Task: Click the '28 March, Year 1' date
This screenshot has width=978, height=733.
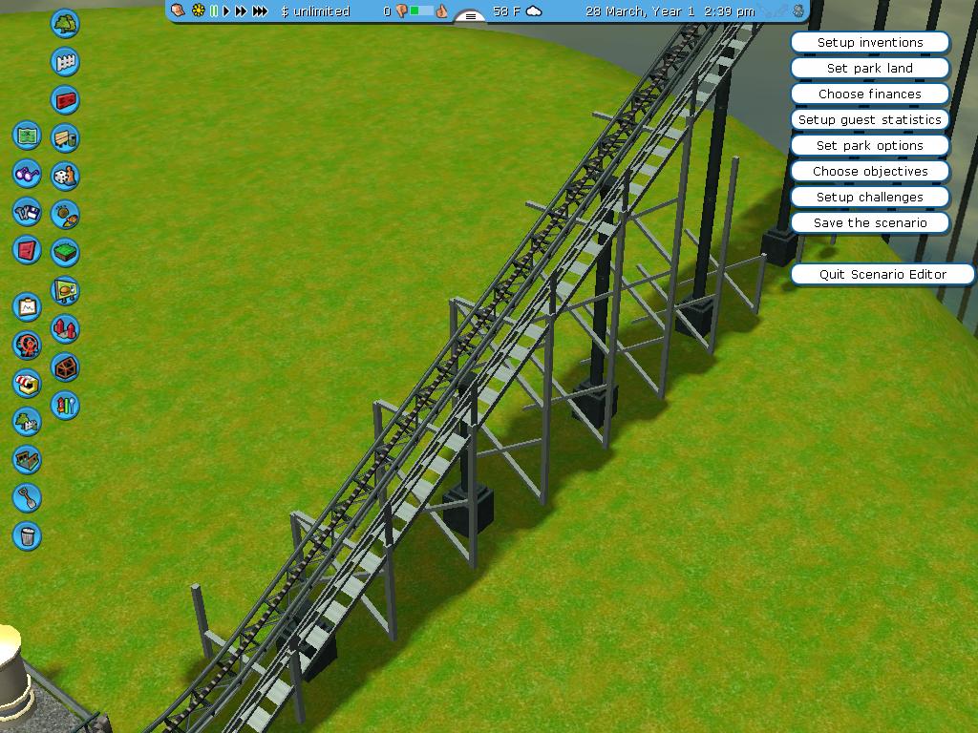Action: tap(640, 11)
